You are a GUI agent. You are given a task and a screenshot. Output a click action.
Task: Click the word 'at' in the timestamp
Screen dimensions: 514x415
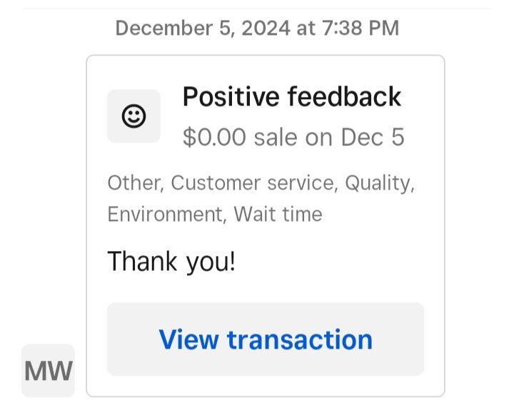[x=306, y=29]
